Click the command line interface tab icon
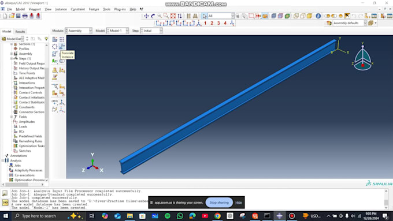Viewport: 393px width, 221px height. 5,203
